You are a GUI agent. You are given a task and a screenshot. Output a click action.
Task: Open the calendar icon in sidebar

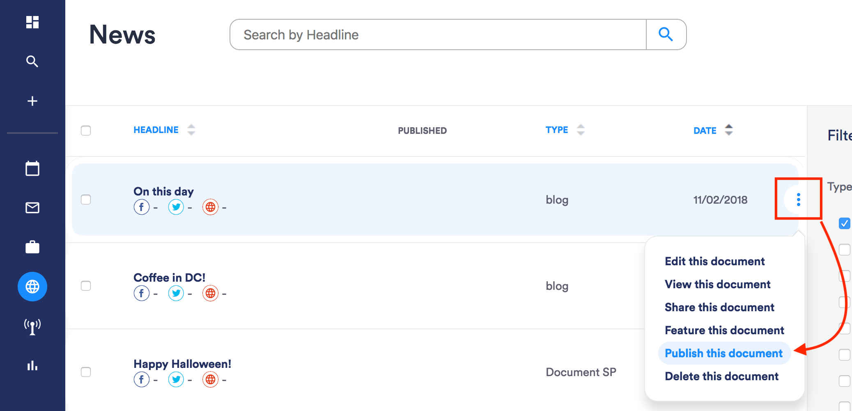pos(32,168)
